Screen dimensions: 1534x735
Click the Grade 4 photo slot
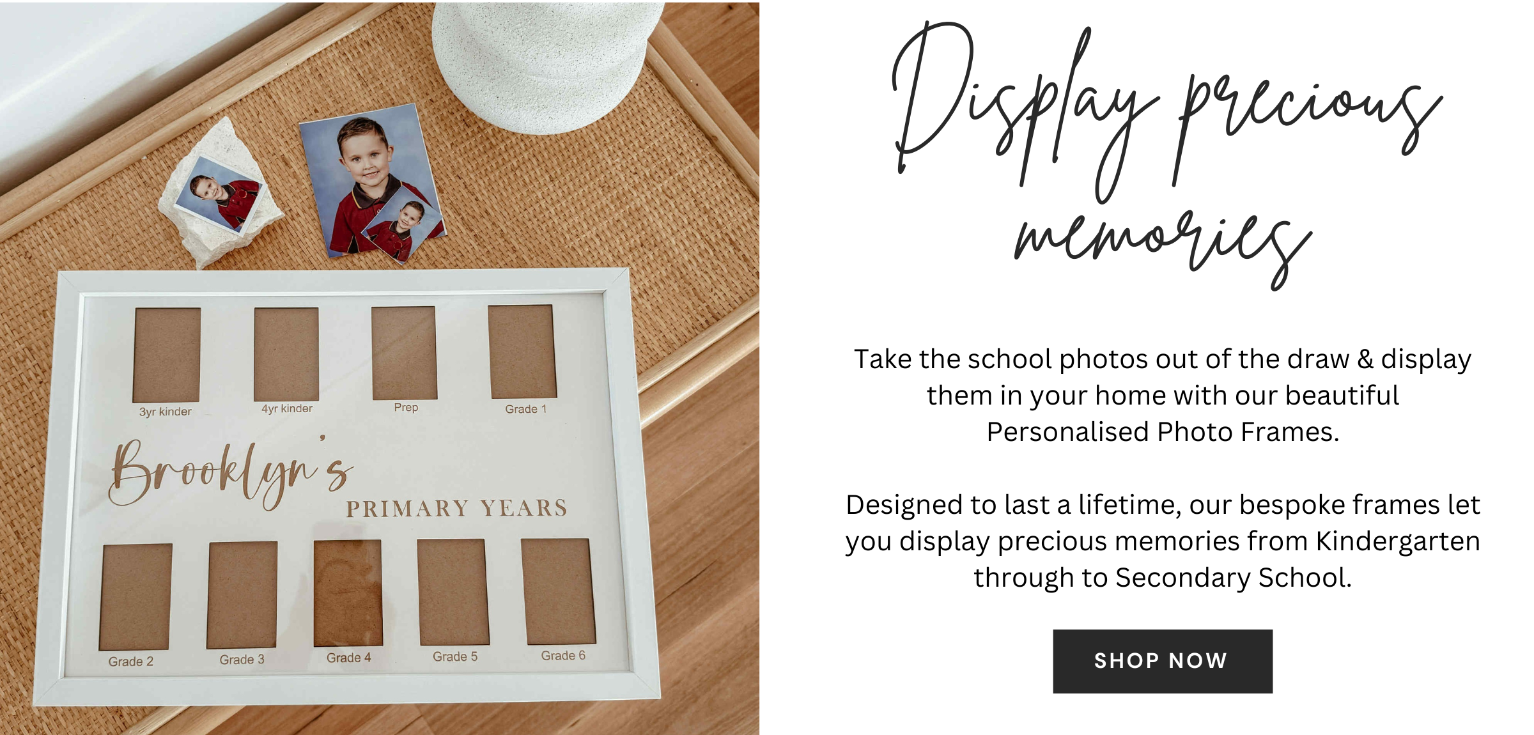click(348, 592)
